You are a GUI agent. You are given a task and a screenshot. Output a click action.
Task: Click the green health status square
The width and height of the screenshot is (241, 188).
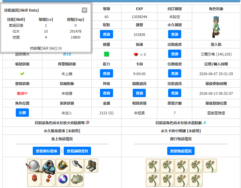pos(107,54)
